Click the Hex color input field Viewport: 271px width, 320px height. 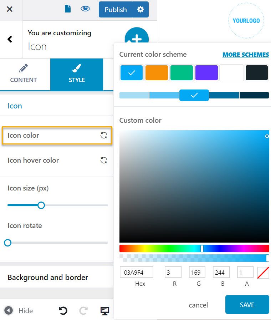click(136, 273)
